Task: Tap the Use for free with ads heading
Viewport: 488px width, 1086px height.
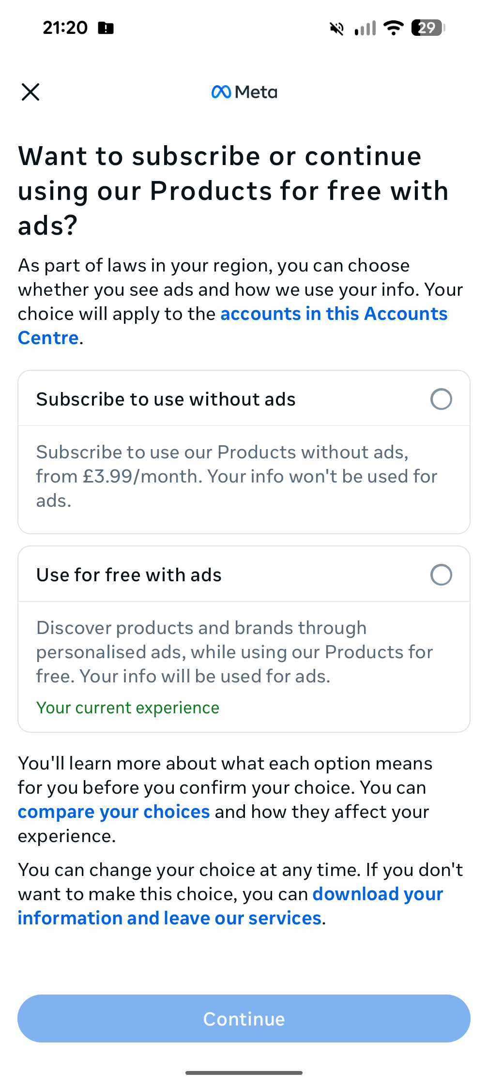Action: click(x=129, y=575)
